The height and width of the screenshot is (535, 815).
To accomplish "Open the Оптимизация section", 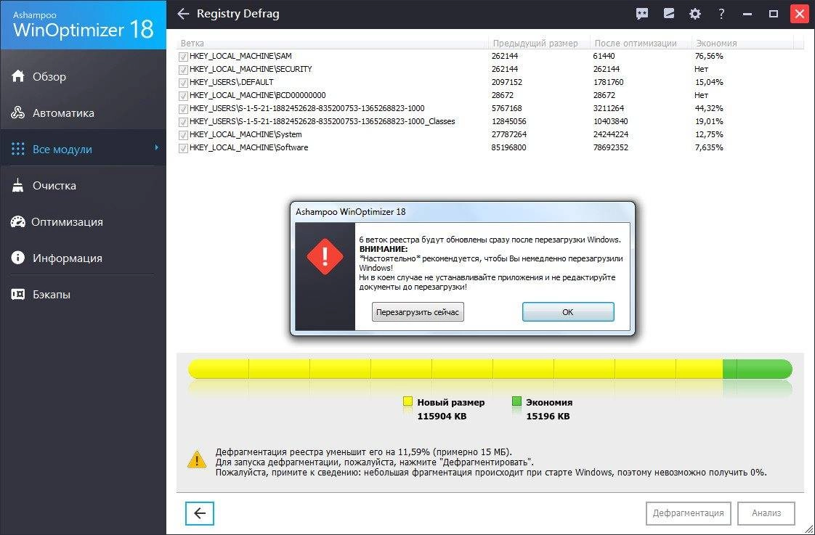I will tap(83, 222).
